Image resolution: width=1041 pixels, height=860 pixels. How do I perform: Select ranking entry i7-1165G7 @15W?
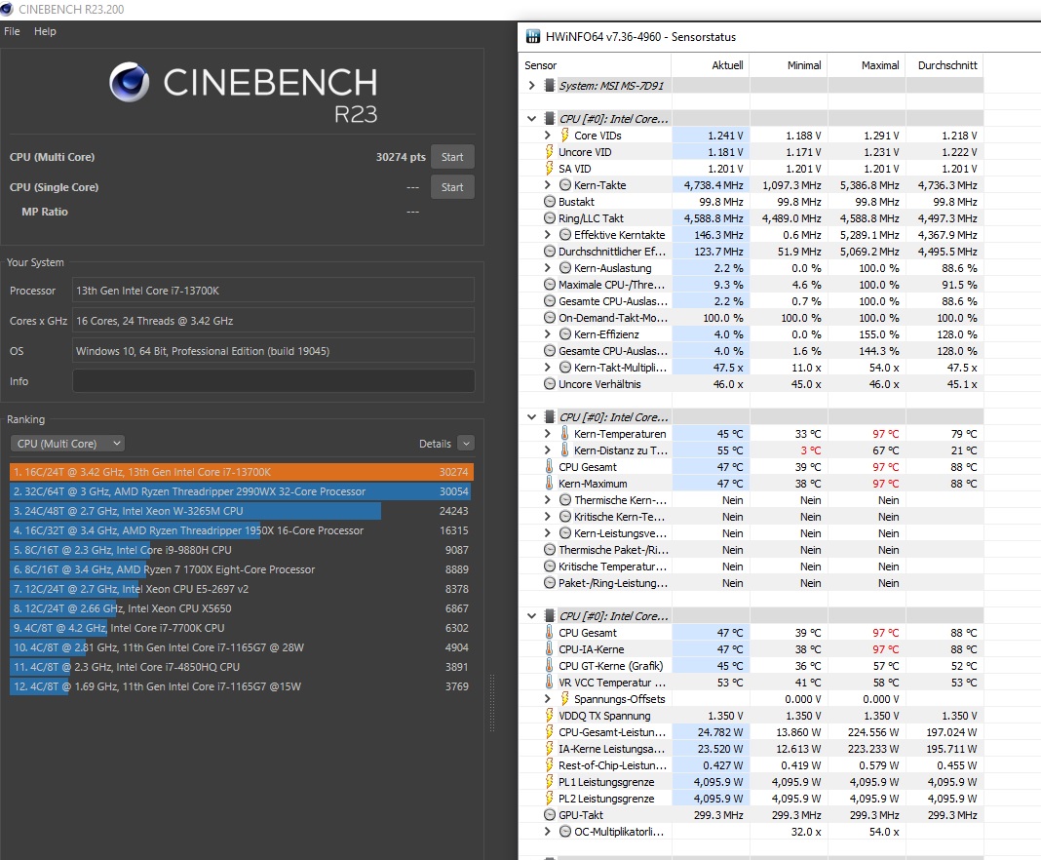pos(242,686)
